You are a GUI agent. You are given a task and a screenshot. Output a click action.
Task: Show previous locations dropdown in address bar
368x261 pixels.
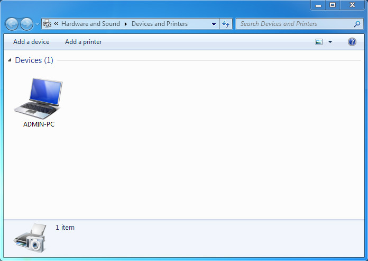(x=214, y=24)
